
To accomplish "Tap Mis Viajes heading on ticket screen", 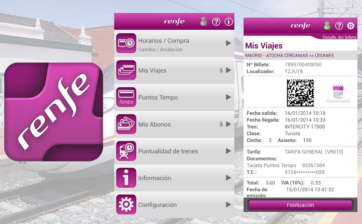I will tap(264, 46).
